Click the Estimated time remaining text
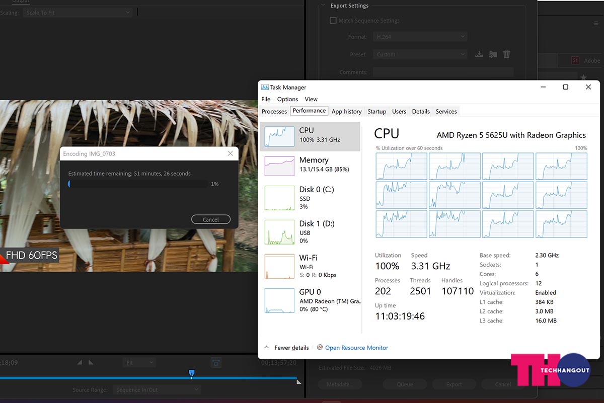604x403 pixels. click(129, 174)
